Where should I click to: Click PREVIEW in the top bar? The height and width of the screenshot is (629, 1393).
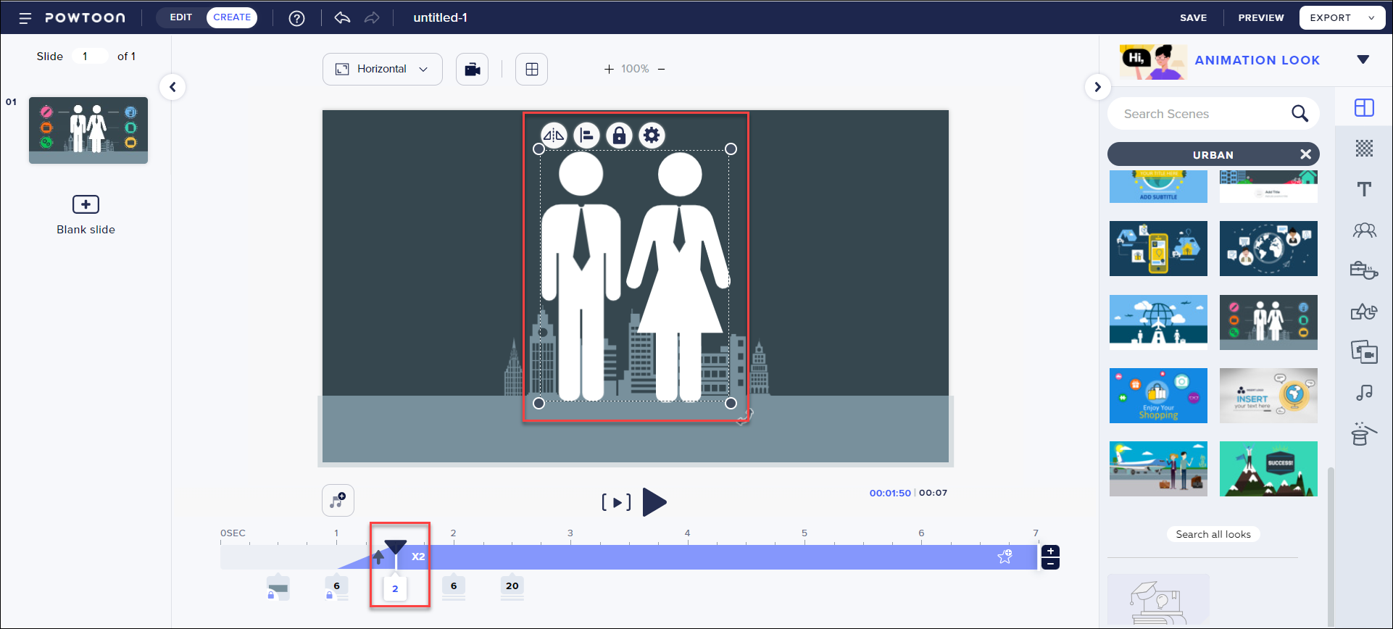[x=1260, y=18]
